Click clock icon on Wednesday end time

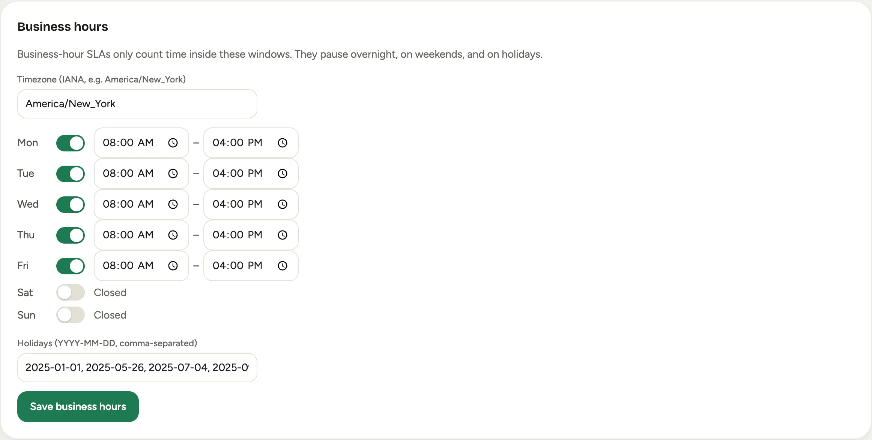(283, 204)
